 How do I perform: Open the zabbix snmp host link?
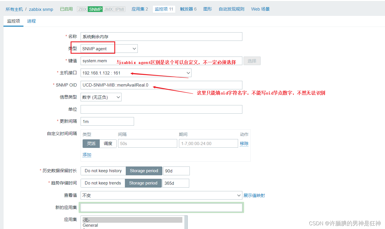(41, 9)
